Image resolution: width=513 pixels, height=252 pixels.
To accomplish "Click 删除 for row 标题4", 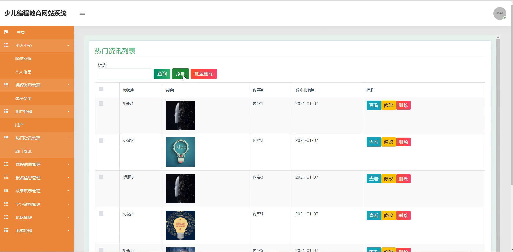I will (403, 216).
